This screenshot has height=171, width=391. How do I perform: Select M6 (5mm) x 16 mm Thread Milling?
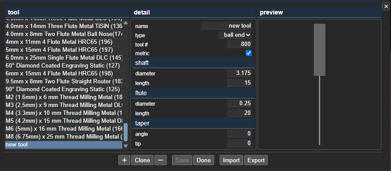[64, 129]
